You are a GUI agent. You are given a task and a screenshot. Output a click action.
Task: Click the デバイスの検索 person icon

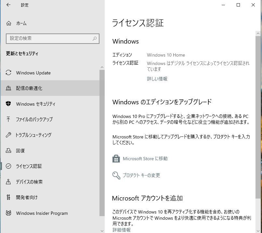coord(8,182)
